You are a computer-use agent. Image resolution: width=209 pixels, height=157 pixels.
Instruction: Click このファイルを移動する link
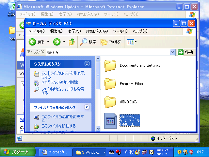(58, 126)
